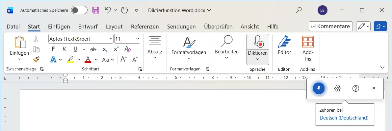Toggle strikethrough formatting

pyautogui.click(x=93, y=49)
